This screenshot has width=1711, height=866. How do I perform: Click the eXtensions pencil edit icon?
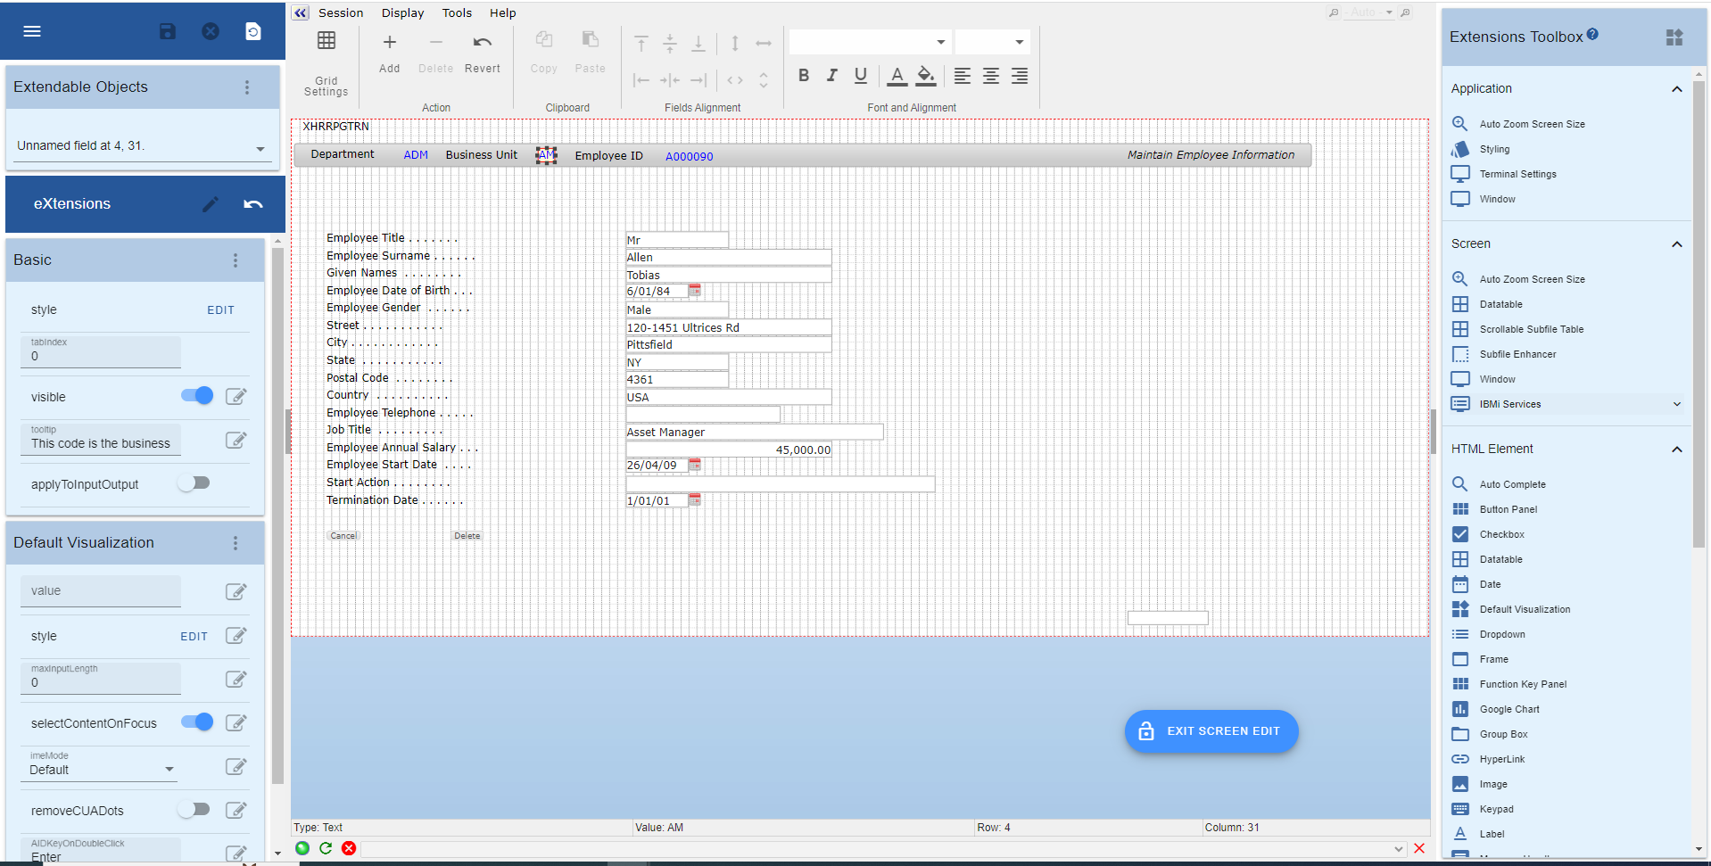tap(211, 204)
